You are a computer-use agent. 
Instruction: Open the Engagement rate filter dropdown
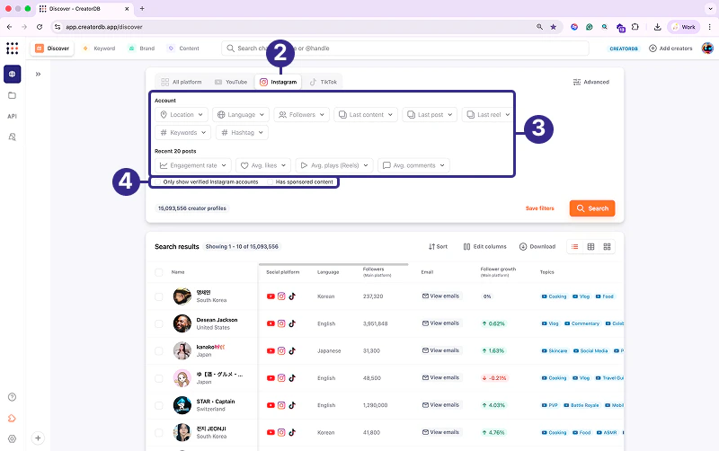[x=193, y=165]
